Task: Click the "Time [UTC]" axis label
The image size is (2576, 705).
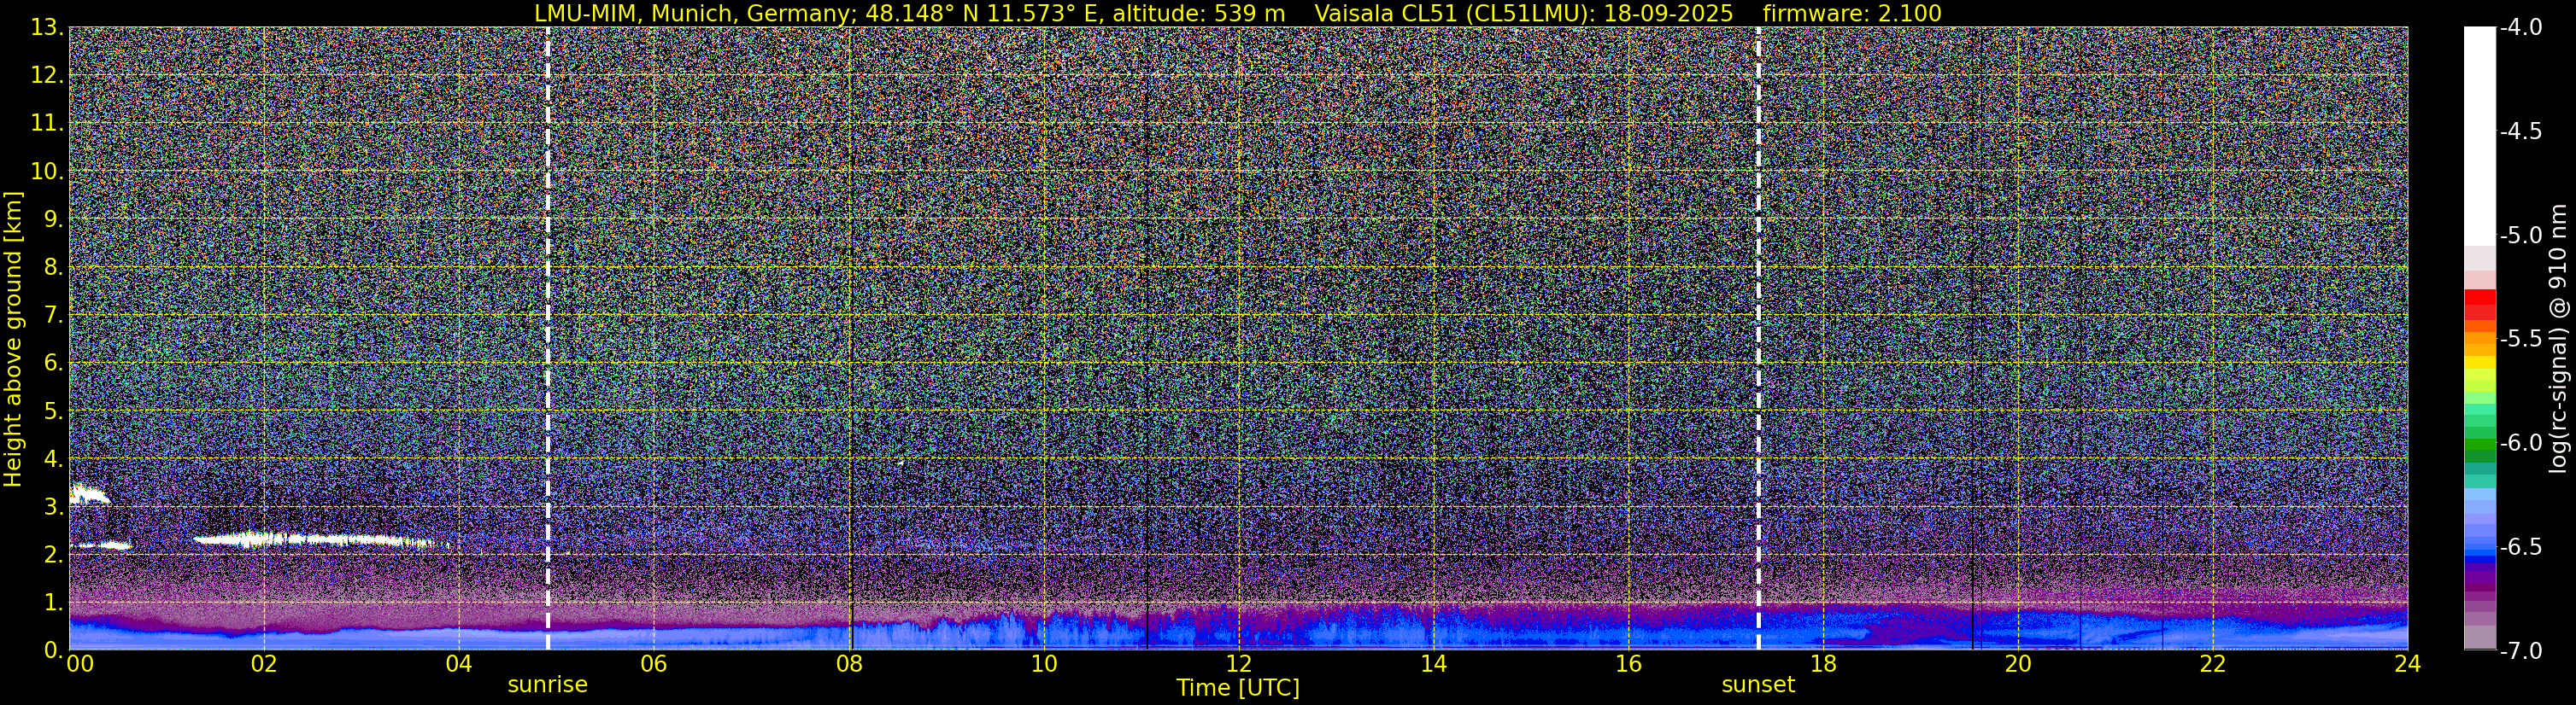Action: (1238, 688)
